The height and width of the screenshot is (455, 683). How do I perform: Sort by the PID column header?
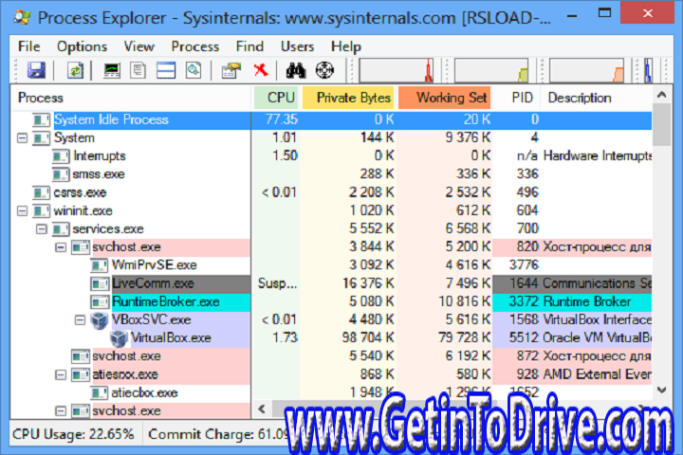coord(517,98)
